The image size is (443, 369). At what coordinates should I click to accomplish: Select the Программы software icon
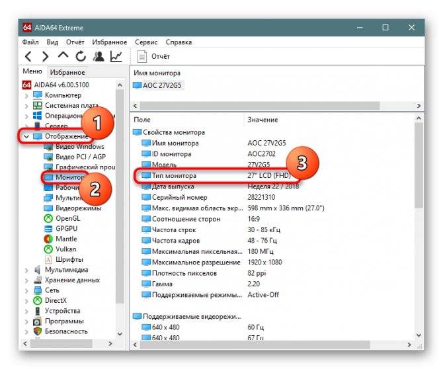click(38, 321)
